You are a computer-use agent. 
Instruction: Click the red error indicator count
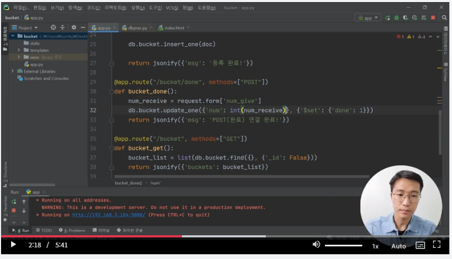pos(400,36)
